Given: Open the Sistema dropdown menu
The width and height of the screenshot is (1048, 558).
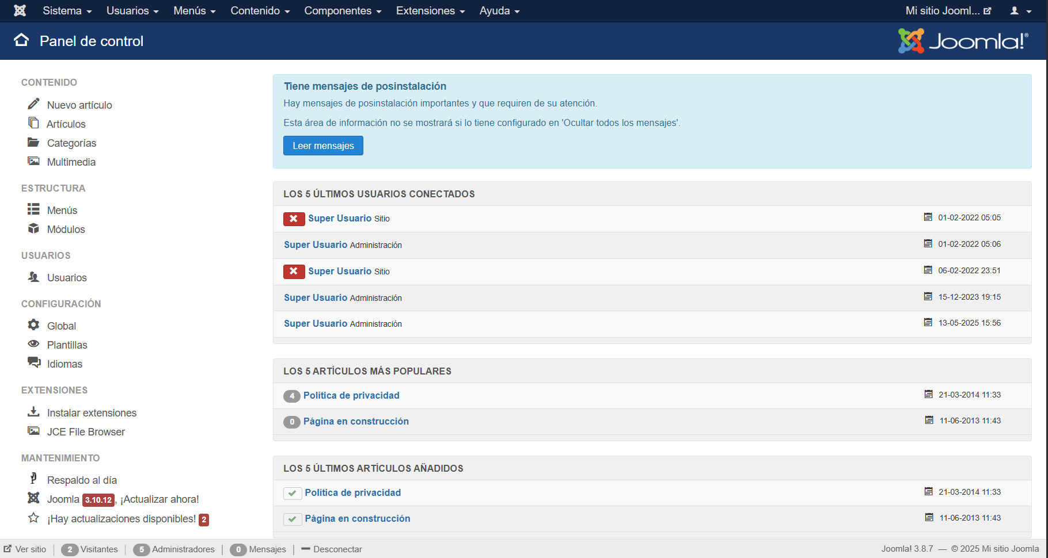Looking at the screenshot, I should click(x=67, y=11).
